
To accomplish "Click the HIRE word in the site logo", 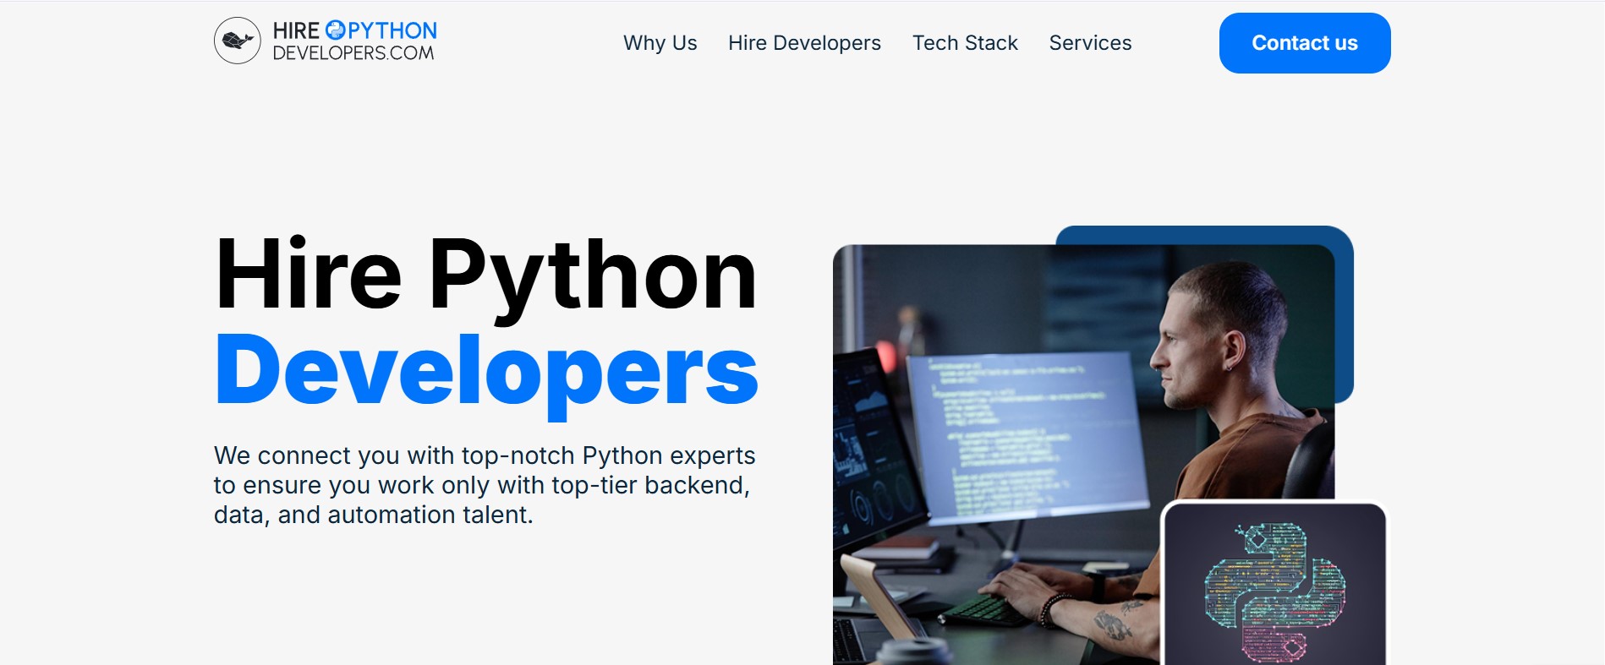I will click(x=296, y=31).
